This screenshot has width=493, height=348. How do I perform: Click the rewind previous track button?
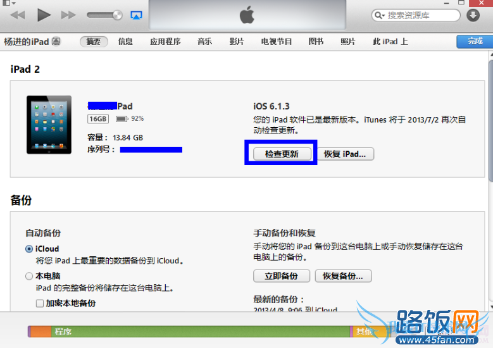click(18, 15)
